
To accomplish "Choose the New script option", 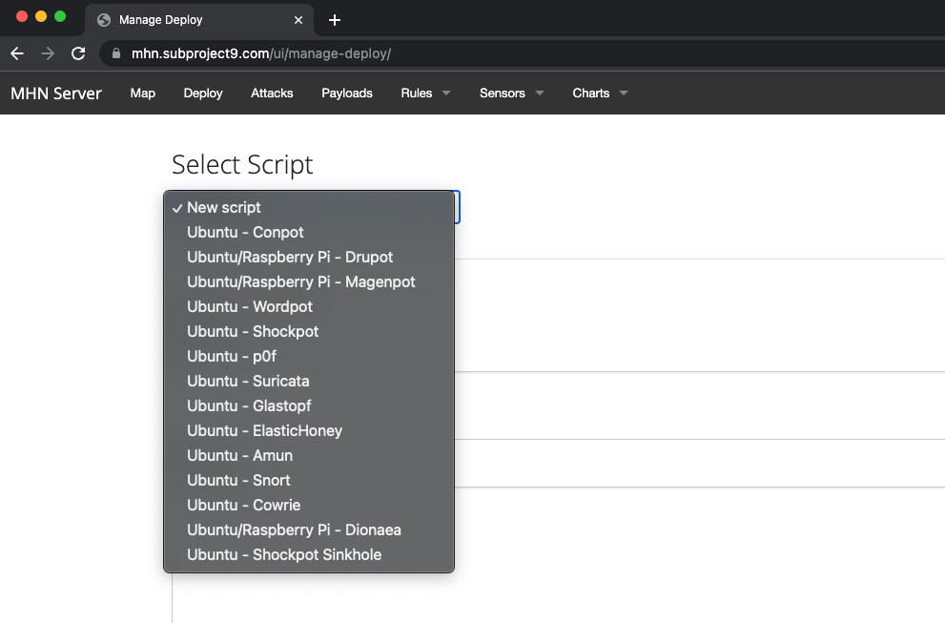I will [309, 207].
